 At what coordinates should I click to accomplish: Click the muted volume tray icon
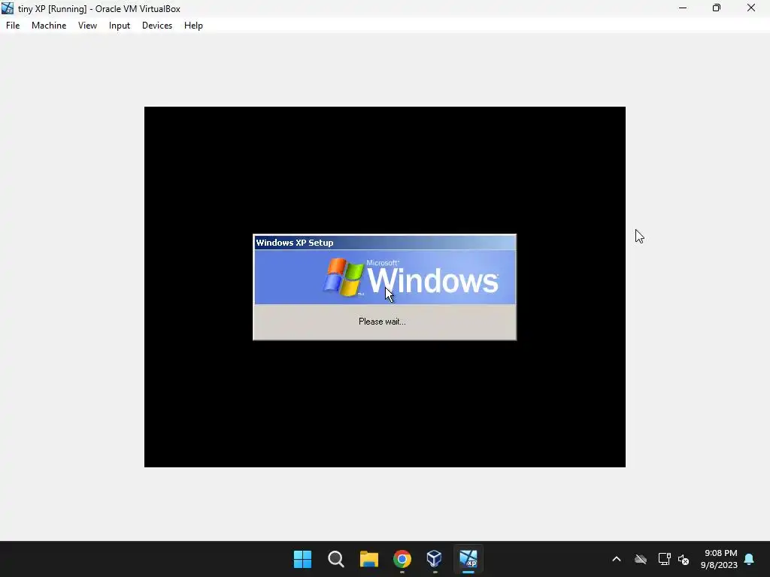point(683,559)
